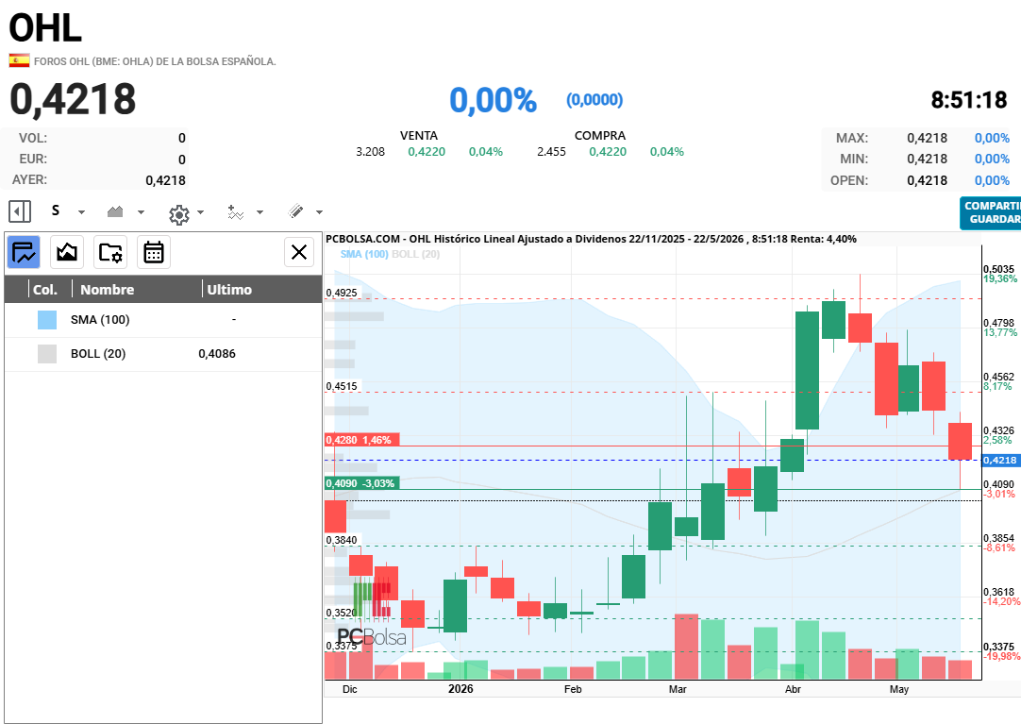Click the current price 0,4218
This screenshot has width=1021, height=724.
click(73, 99)
